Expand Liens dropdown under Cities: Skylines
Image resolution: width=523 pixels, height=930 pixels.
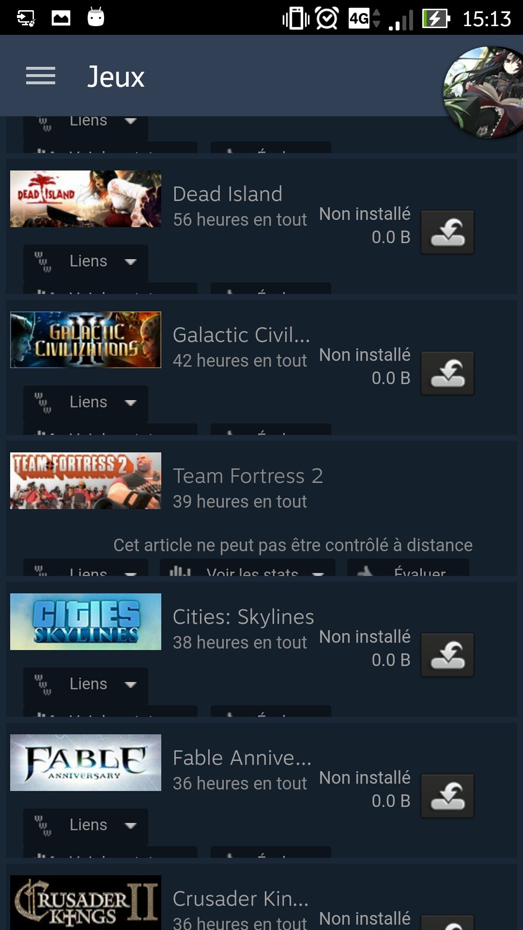coord(86,685)
